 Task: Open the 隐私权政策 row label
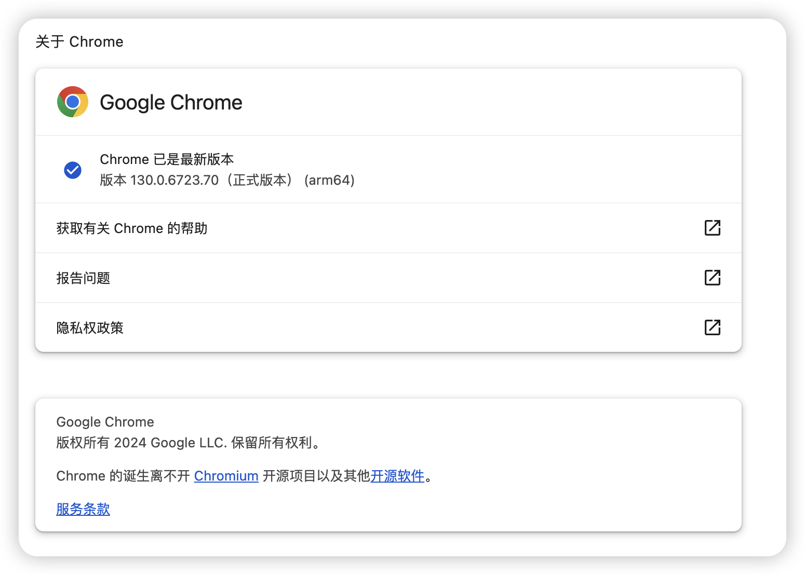click(x=90, y=328)
